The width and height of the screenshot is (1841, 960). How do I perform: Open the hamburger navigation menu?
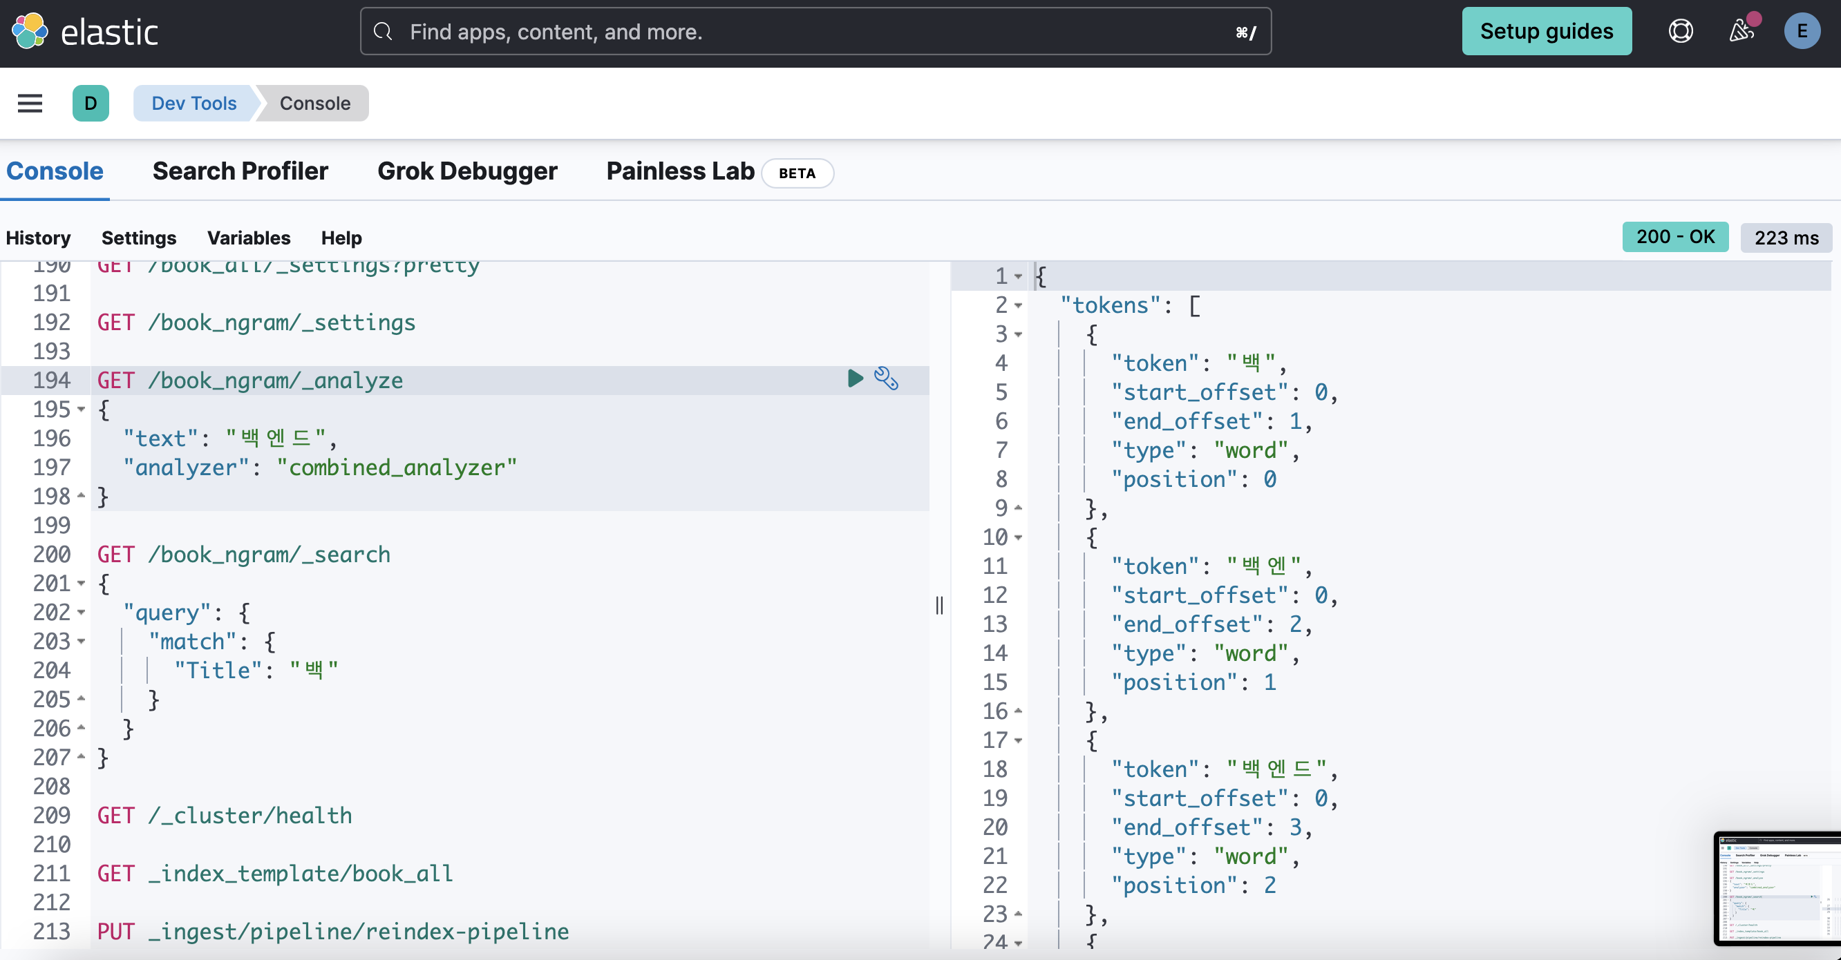(x=30, y=103)
